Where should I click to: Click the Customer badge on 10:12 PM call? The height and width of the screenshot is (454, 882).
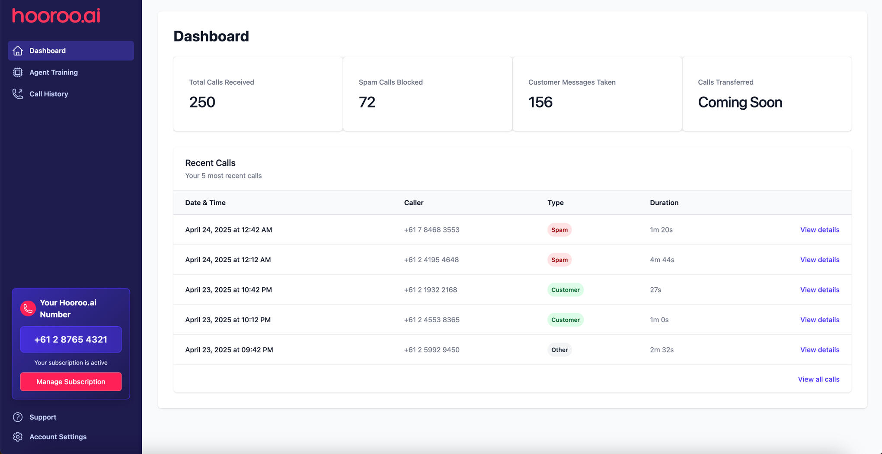pos(565,320)
